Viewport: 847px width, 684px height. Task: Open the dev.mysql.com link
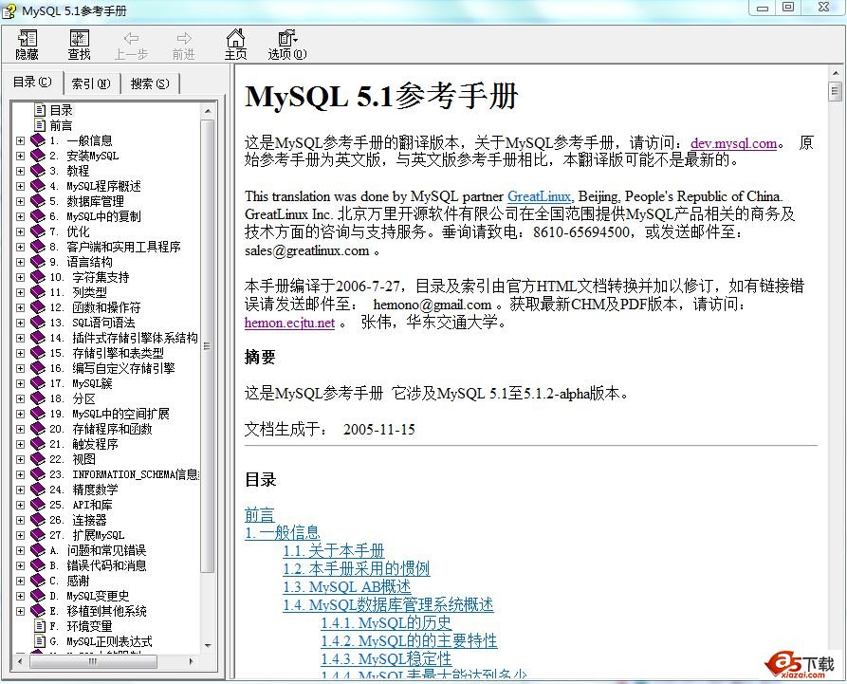(733, 143)
